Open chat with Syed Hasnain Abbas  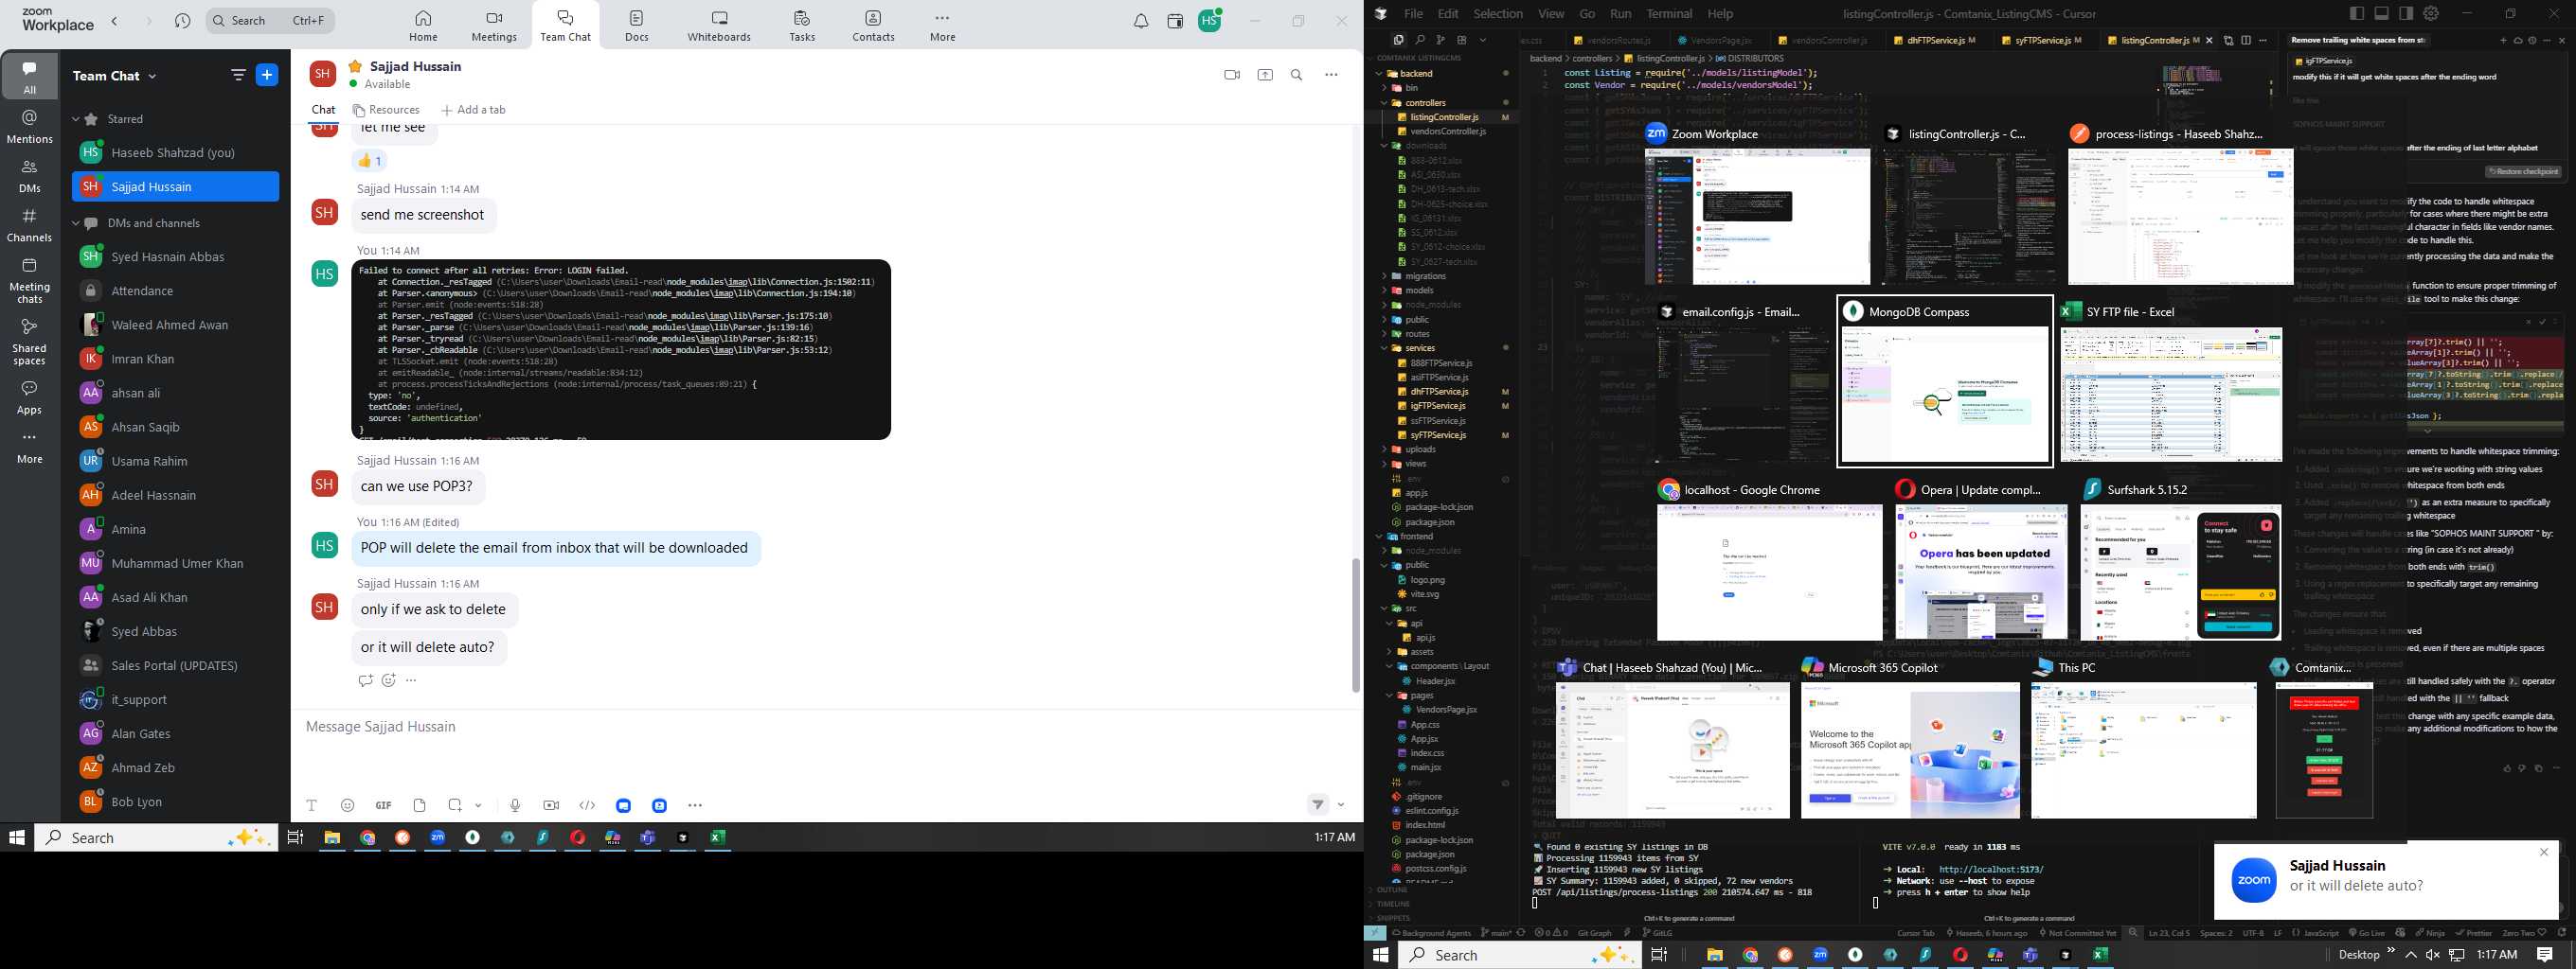[x=176, y=256]
